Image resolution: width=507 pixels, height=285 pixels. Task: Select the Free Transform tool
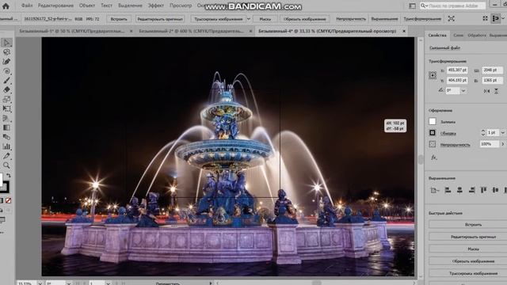(x=6, y=109)
